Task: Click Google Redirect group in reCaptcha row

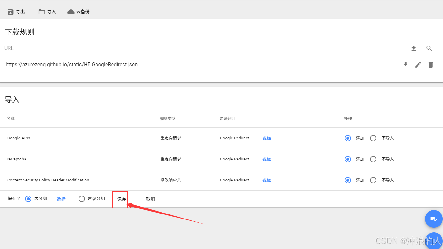Action: tap(235, 159)
